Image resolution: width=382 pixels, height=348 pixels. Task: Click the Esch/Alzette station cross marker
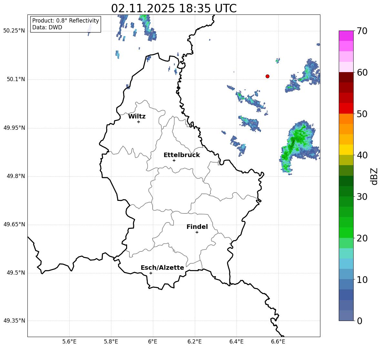coord(151,273)
